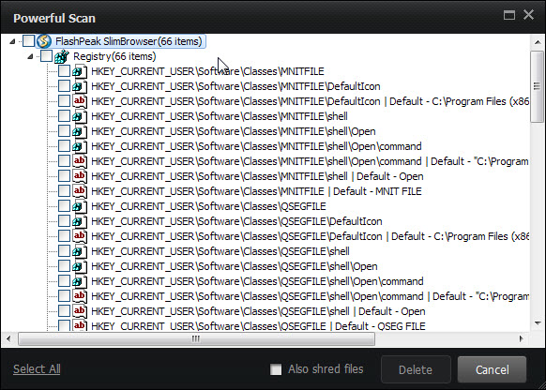Click ab icon for QSEGFILE\shell\Open\command Default value
The height and width of the screenshot is (390, 546).
pyautogui.click(x=80, y=296)
